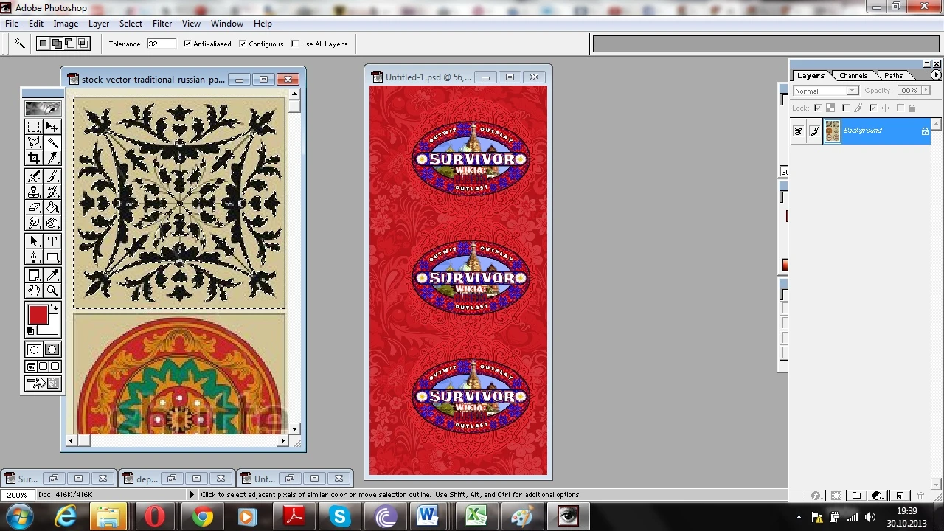This screenshot has height=531, width=944.
Task: Open Skype from the taskbar
Action: (340, 517)
